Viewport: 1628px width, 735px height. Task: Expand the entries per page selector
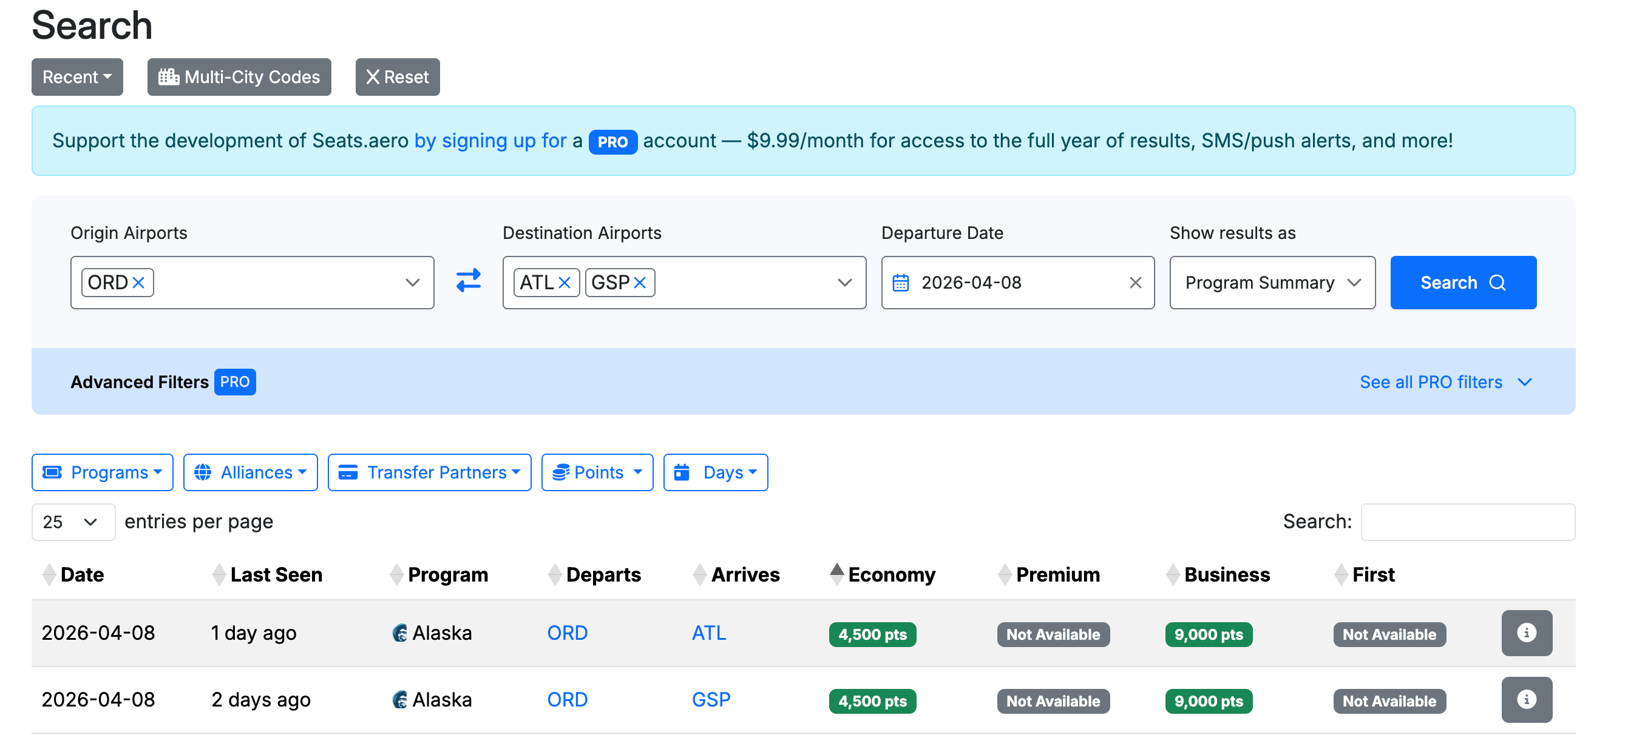pyautogui.click(x=73, y=522)
